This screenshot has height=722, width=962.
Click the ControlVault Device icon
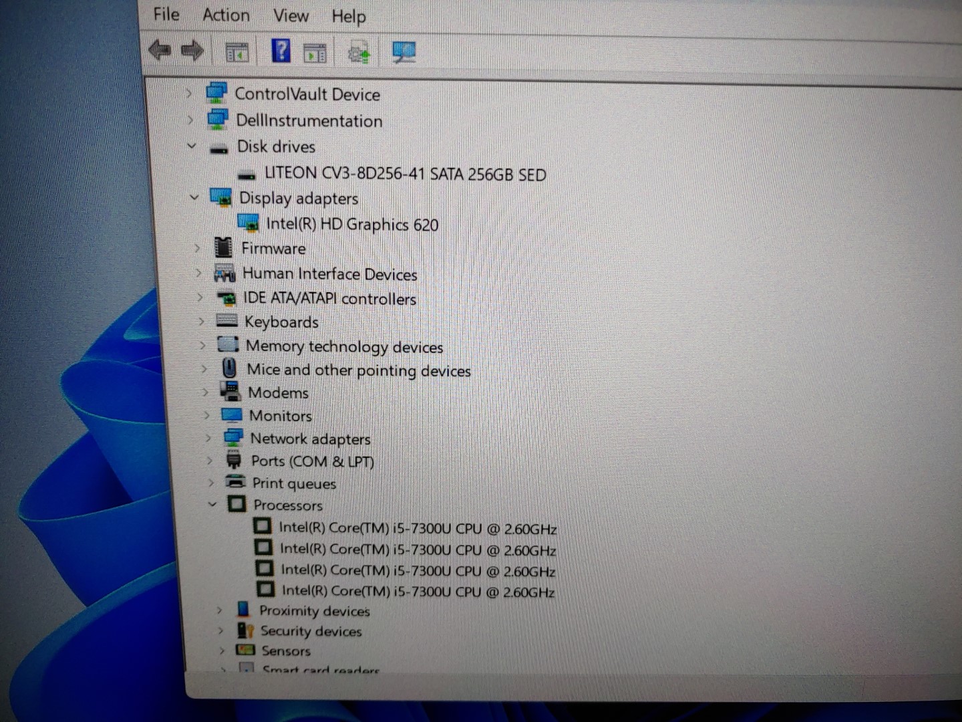[x=216, y=93]
